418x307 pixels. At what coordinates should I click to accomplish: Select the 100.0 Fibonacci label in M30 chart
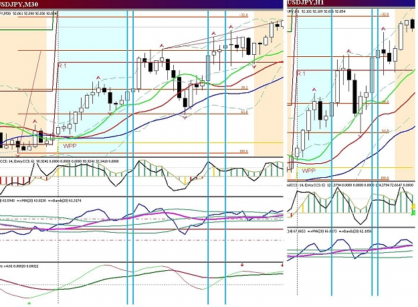[x=243, y=151]
